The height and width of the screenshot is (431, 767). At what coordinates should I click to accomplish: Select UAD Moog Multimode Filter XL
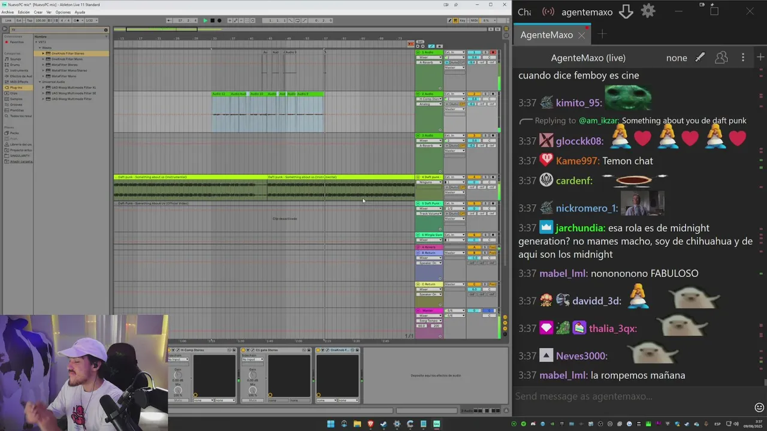click(74, 87)
